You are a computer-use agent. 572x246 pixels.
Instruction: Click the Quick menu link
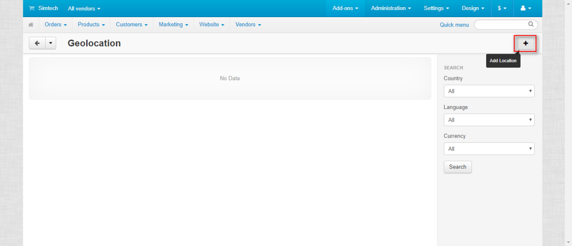coord(454,25)
